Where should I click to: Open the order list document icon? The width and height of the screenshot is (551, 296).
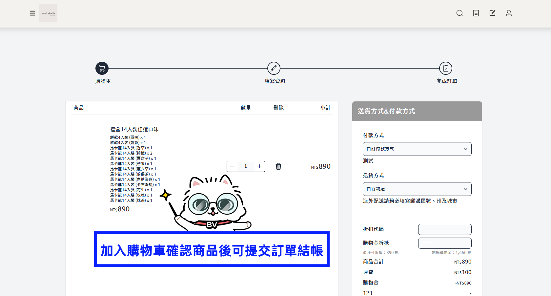click(476, 13)
